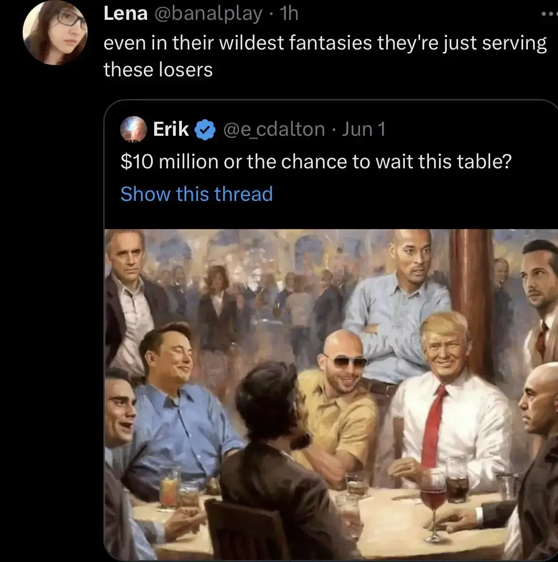The width and height of the screenshot is (558, 562).
Task: Open Erik's small avatar in quoted tweet
Action: click(133, 129)
